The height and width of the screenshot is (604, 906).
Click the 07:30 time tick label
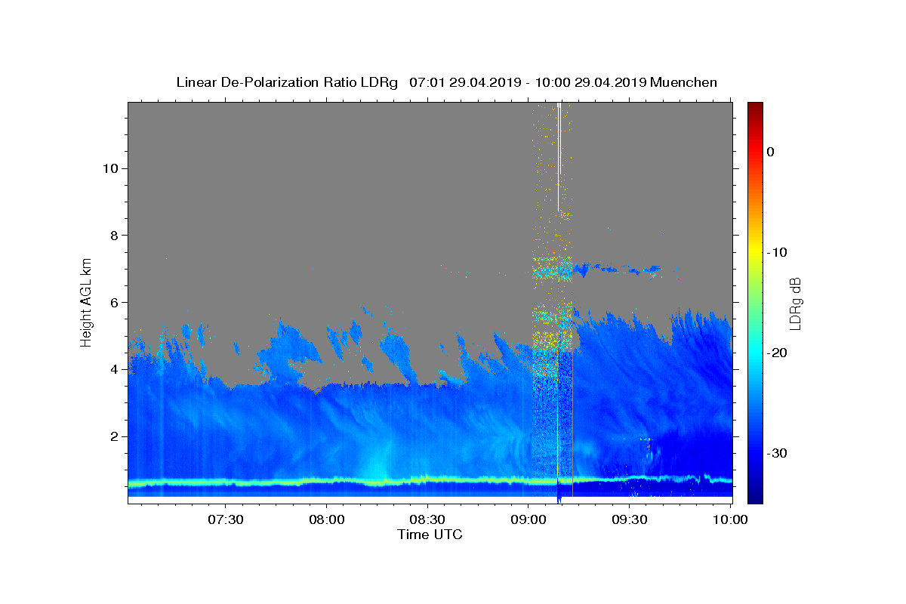(x=226, y=519)
